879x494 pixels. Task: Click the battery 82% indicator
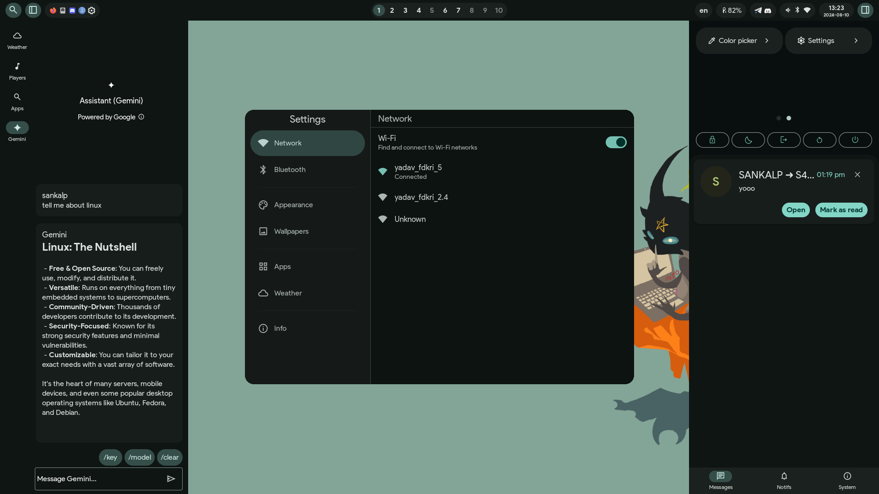(732, 10)
